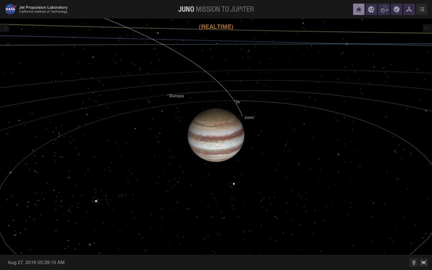This screenshot has width=432, height=270.
Task: Open the mission events list icon
Action: 422,9
